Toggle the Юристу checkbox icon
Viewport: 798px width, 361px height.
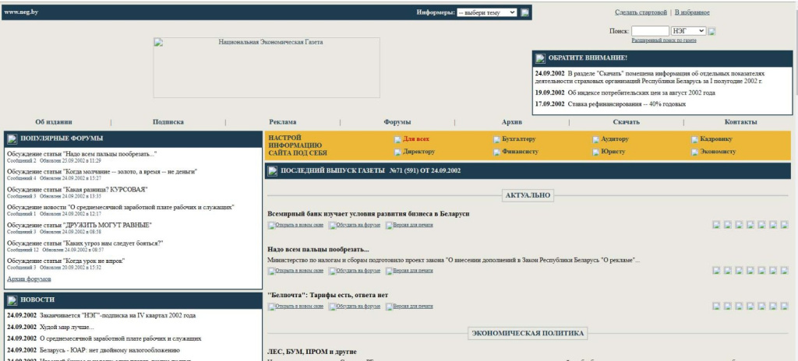(595, 152)
